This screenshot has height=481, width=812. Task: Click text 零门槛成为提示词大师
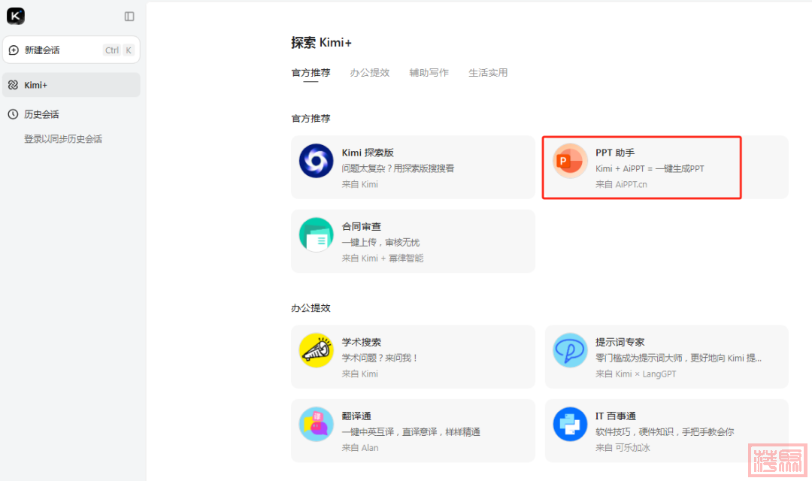640,358
